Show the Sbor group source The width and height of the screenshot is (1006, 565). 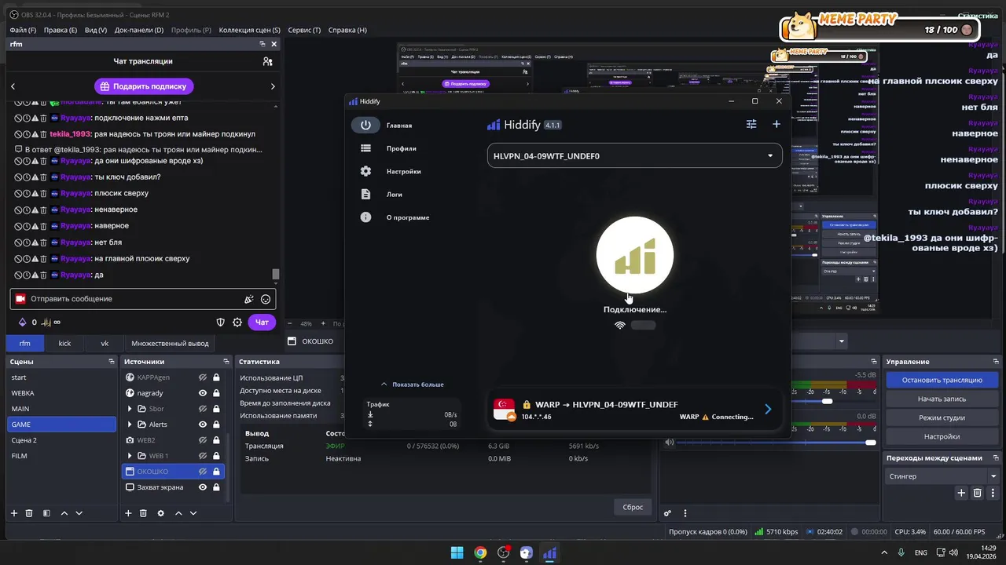[203, 409]
